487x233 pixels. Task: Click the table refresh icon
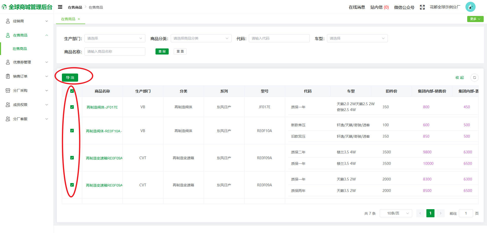pyautogui.click(x=474, y=78)
